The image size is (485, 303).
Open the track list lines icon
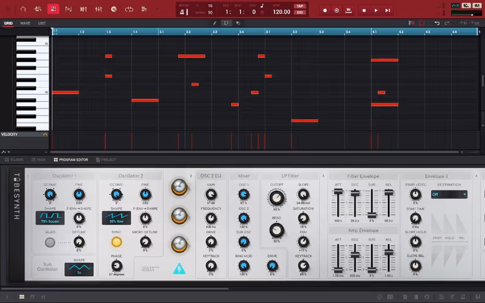[144, 9]
